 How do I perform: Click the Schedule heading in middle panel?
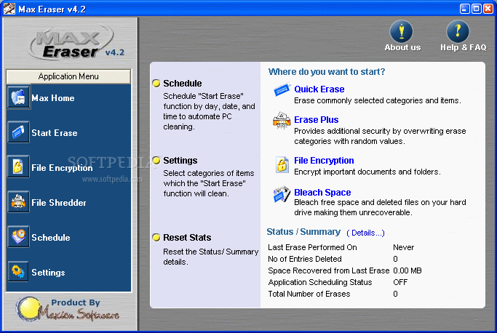tap(182, 84)
